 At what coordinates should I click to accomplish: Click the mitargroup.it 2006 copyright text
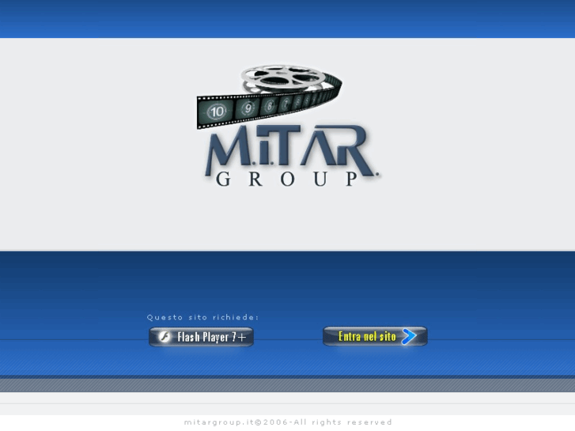288,422
